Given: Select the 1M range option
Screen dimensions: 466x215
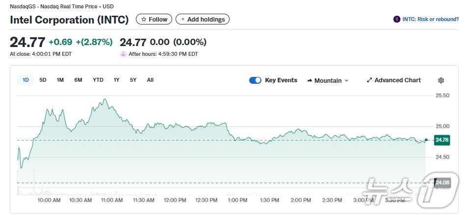Looking at the screenshot, I should point(60,80).
